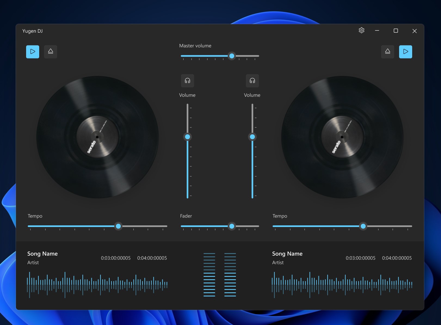
Task: Click the Fader slider handle
Action: [x=232, y=226]
